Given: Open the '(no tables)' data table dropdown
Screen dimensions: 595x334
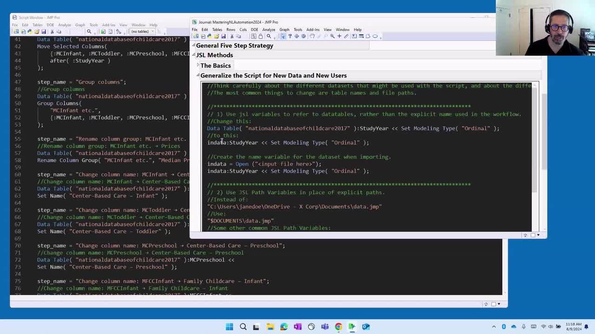Looking at the screenshot, I should (142, 32).
